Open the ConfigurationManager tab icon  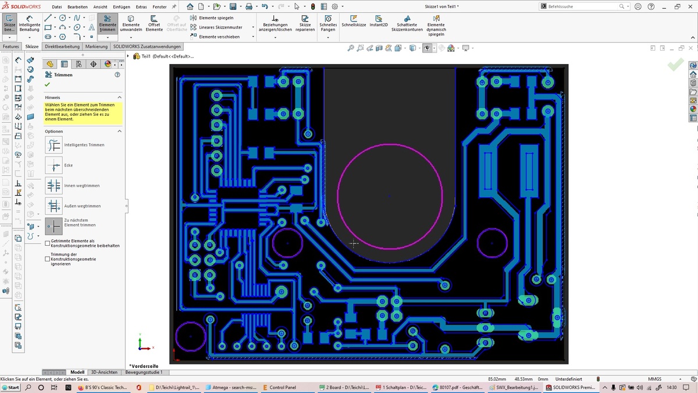click(x=79, y=64)
